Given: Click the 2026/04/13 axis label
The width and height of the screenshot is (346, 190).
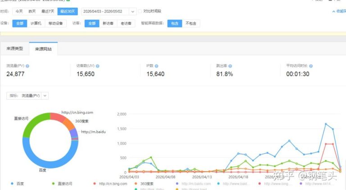Looking at the screenshot, I should point(202,177).
